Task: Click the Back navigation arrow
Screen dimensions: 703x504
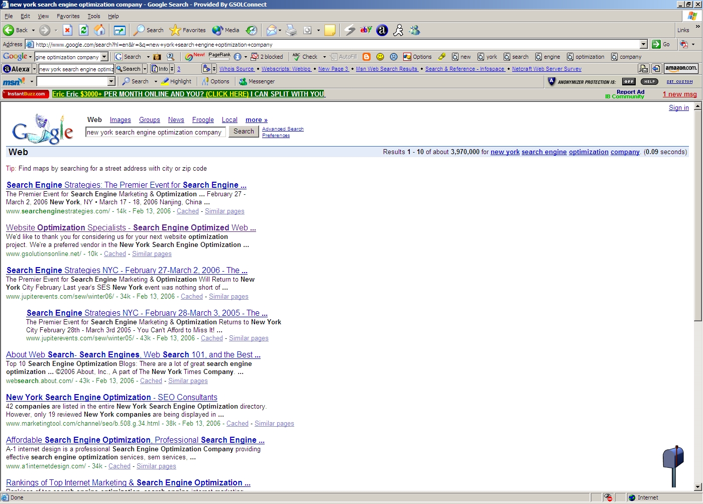Action: pos(9,30)
